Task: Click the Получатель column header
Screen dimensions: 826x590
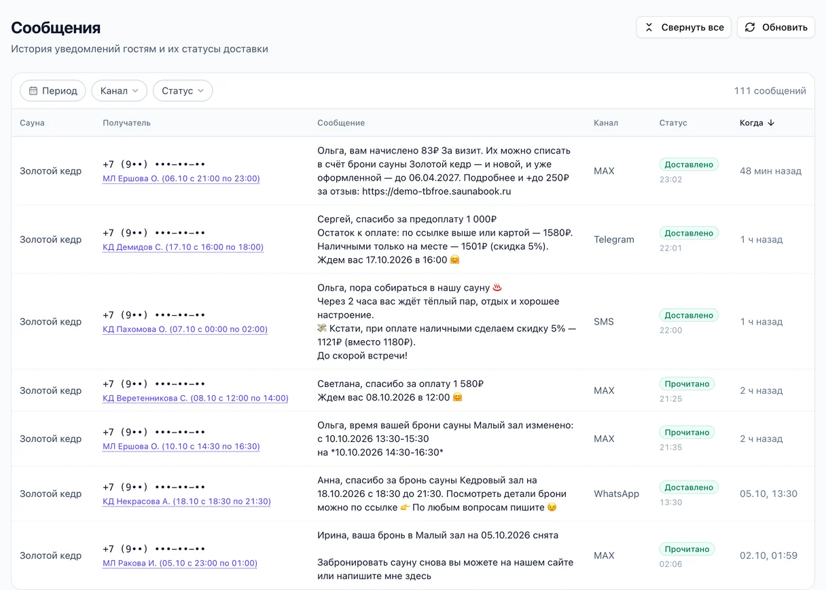Action: [x=127, y=123]
